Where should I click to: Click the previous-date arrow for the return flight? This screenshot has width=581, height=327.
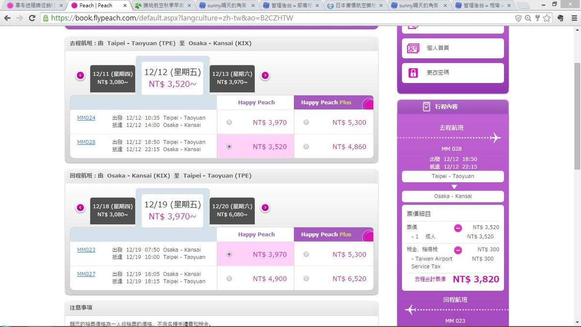click(x=80, y=208)
